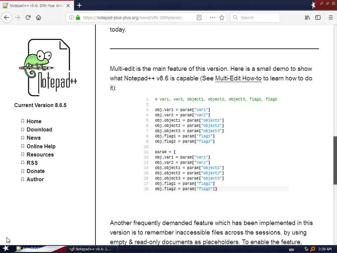Select the Notepad++ v8.6 browser tab
The height and width of the screenshot is (253, 337).
click(x=37, y=6)
